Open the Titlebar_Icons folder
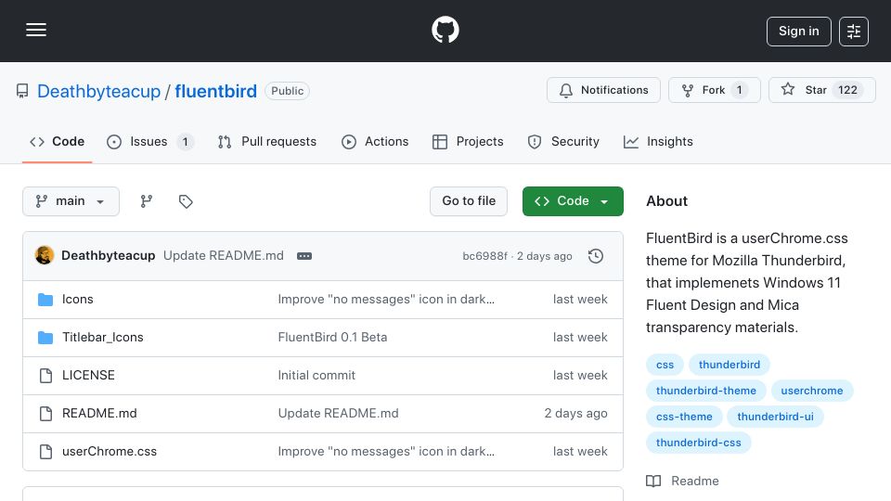Image resolution: width=891 pixels, height=501 pixels. (103, 338)
